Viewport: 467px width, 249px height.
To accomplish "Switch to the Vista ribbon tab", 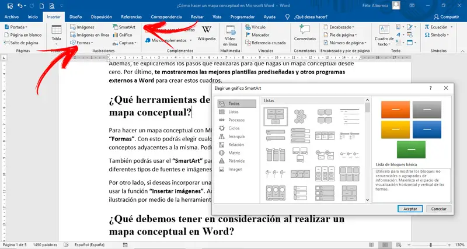I will [217, 17].
